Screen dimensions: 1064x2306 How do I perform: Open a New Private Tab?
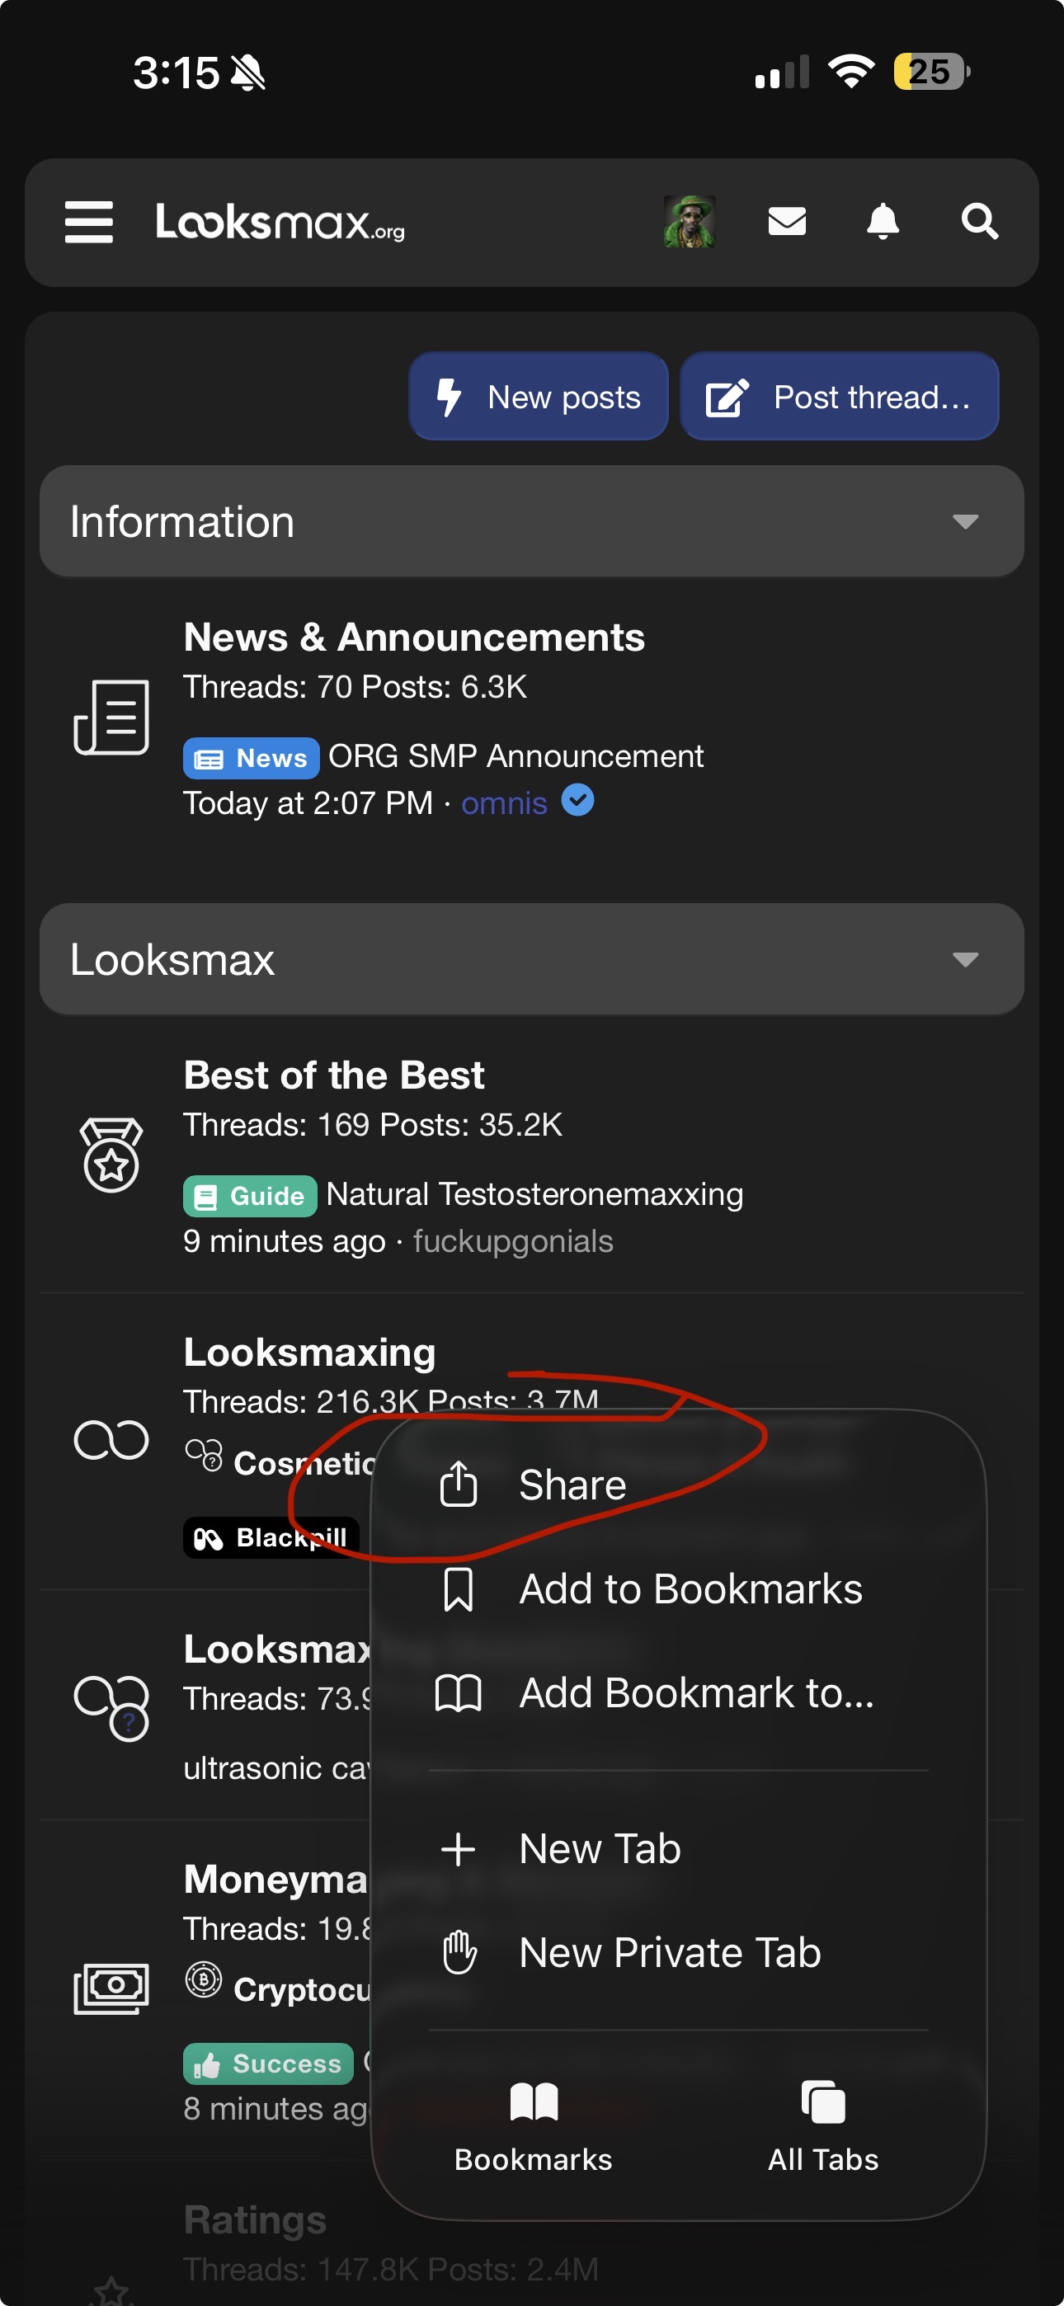[669, 1953]
